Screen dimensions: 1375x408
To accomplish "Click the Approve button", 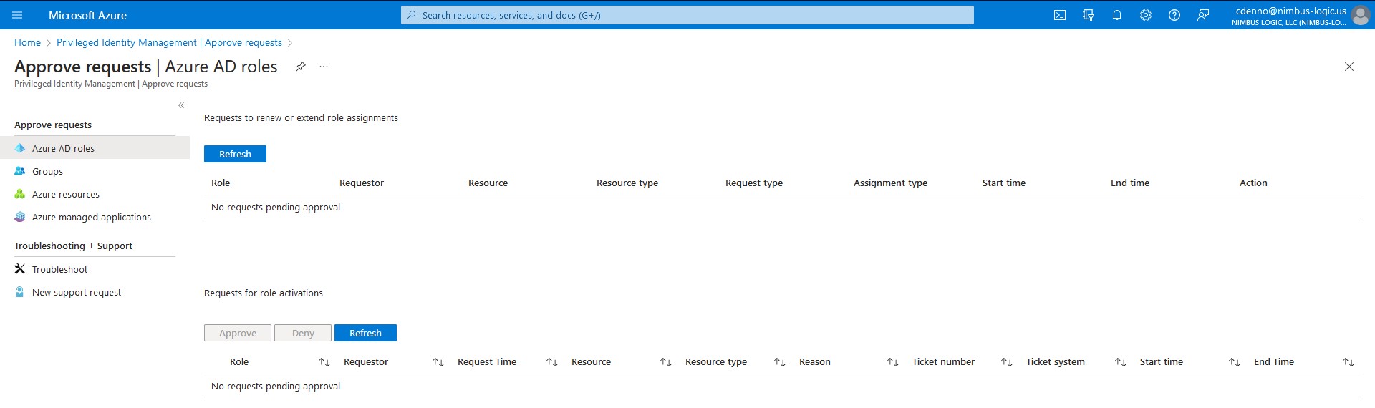I will point(238,333).
